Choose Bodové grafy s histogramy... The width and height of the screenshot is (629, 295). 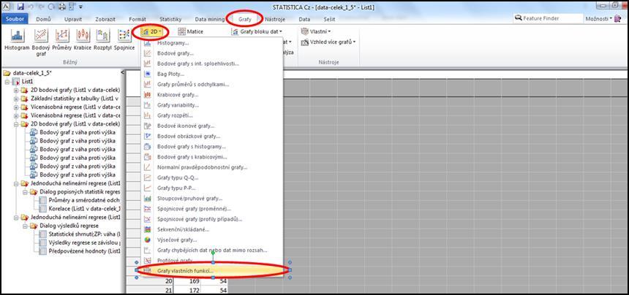point(212,147)
